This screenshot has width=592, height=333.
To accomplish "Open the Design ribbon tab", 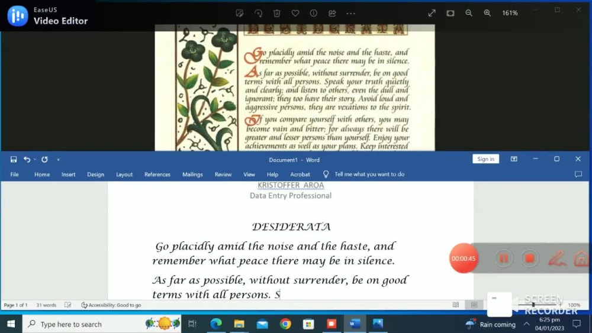I will pos(95,174).
